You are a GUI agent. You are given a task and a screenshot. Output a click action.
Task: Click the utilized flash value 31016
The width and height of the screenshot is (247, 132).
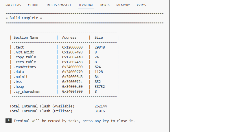pos(99,111)
